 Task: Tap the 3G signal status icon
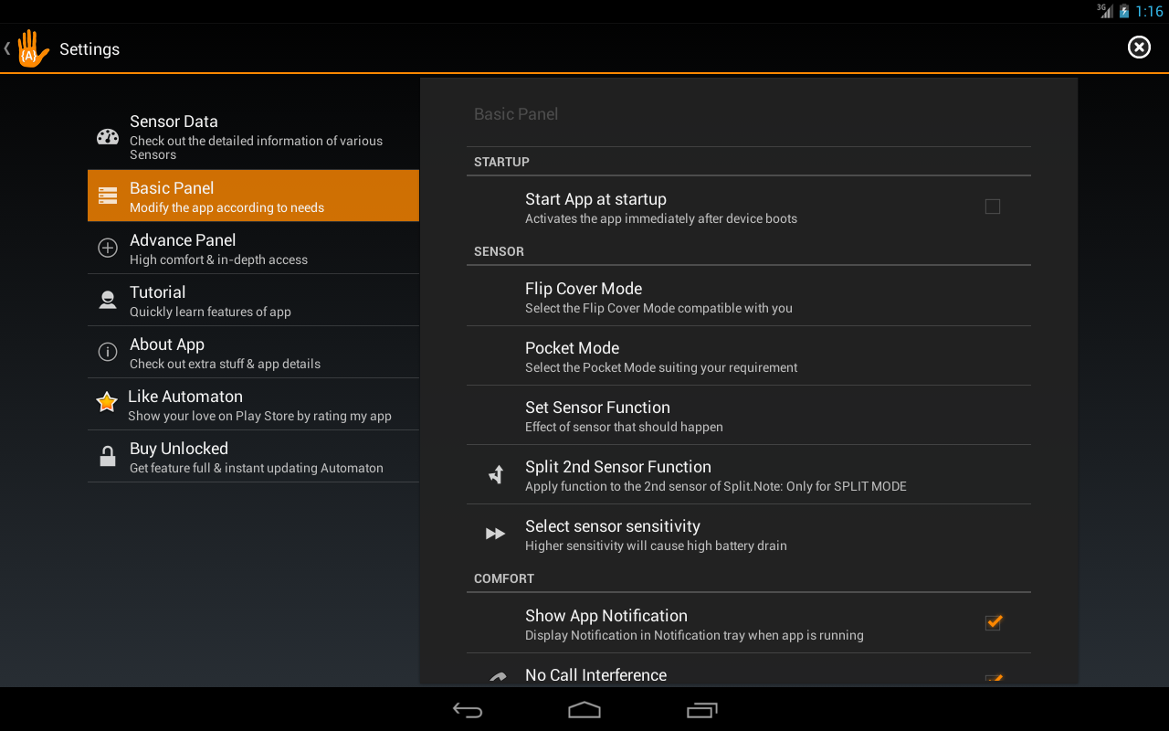1105,11
